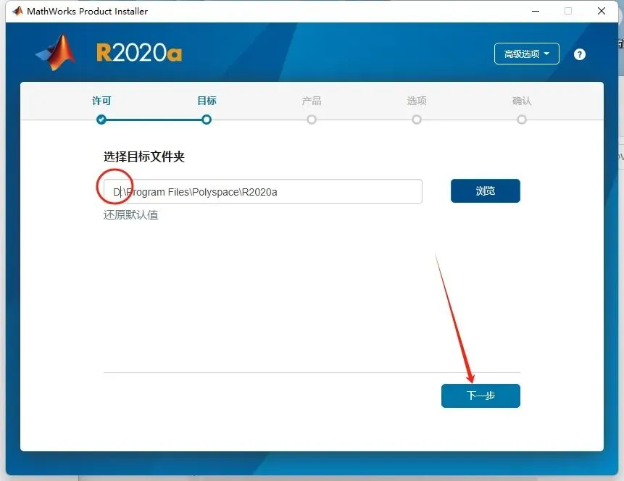Screen dimensions: 624x481
Task: Select the 确认 step label
Action: [522, 101]
